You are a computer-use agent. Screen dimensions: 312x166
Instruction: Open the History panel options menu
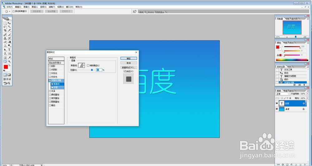pyautogui.click(x=307, y=67)
